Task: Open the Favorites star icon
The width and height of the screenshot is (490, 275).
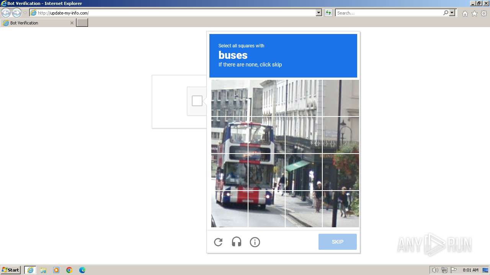Action: [474, 13]
